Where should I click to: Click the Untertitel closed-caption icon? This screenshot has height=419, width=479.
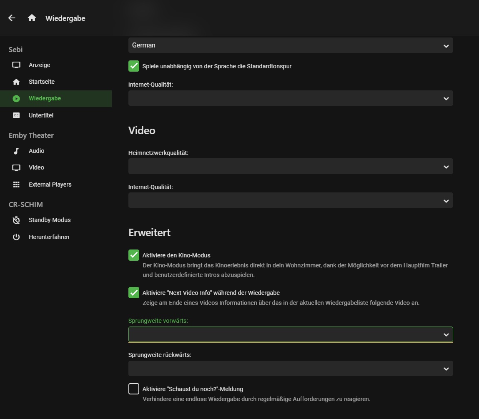pos(16,115)
